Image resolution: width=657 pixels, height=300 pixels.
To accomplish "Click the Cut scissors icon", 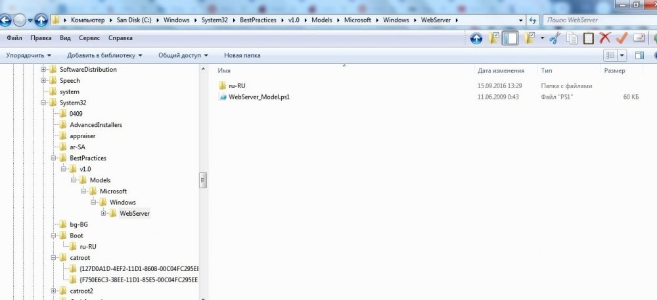I will tap(555, 38).
